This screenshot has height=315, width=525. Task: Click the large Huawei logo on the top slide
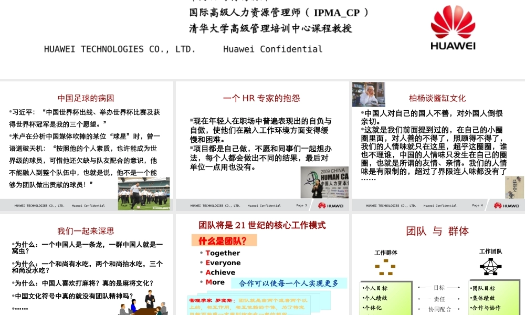click(453, 28)
